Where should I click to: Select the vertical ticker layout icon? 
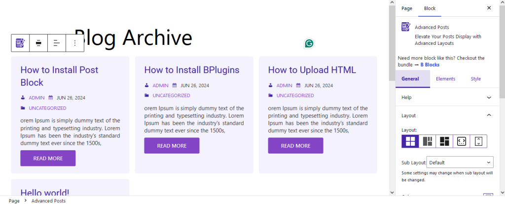click(478, 141)
